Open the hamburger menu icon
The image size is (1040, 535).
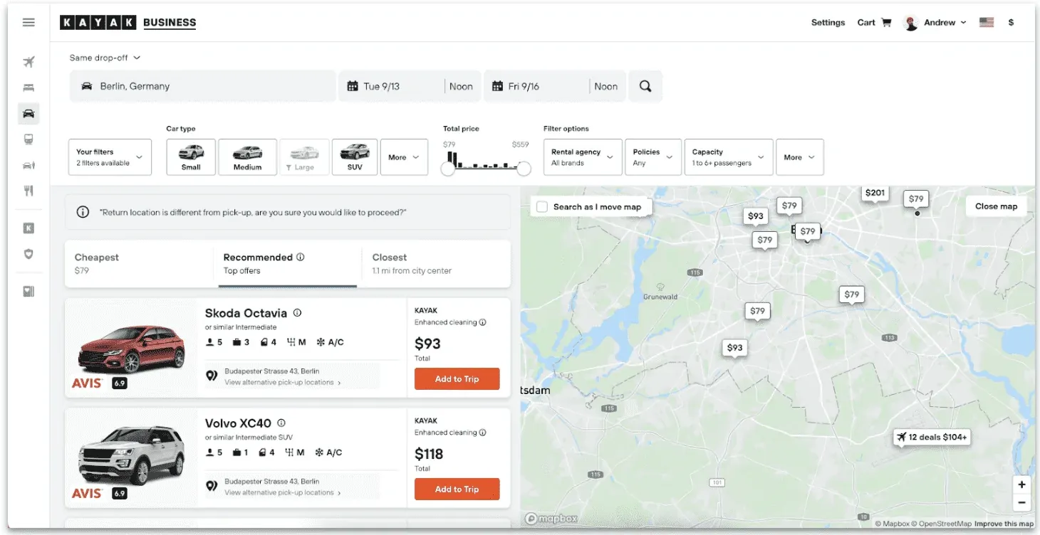(28, 22)
